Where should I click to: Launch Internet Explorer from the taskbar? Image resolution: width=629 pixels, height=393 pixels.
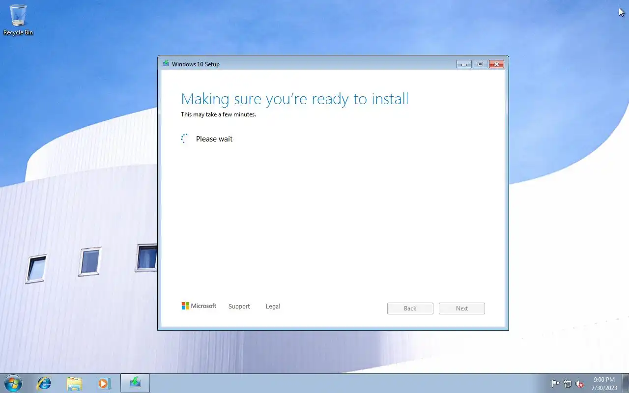pos(44,383)
